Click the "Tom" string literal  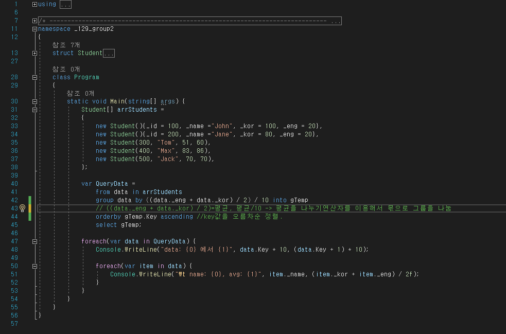166,143
